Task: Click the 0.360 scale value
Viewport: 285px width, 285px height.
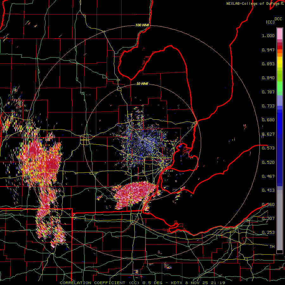Action: coord(268,205)
